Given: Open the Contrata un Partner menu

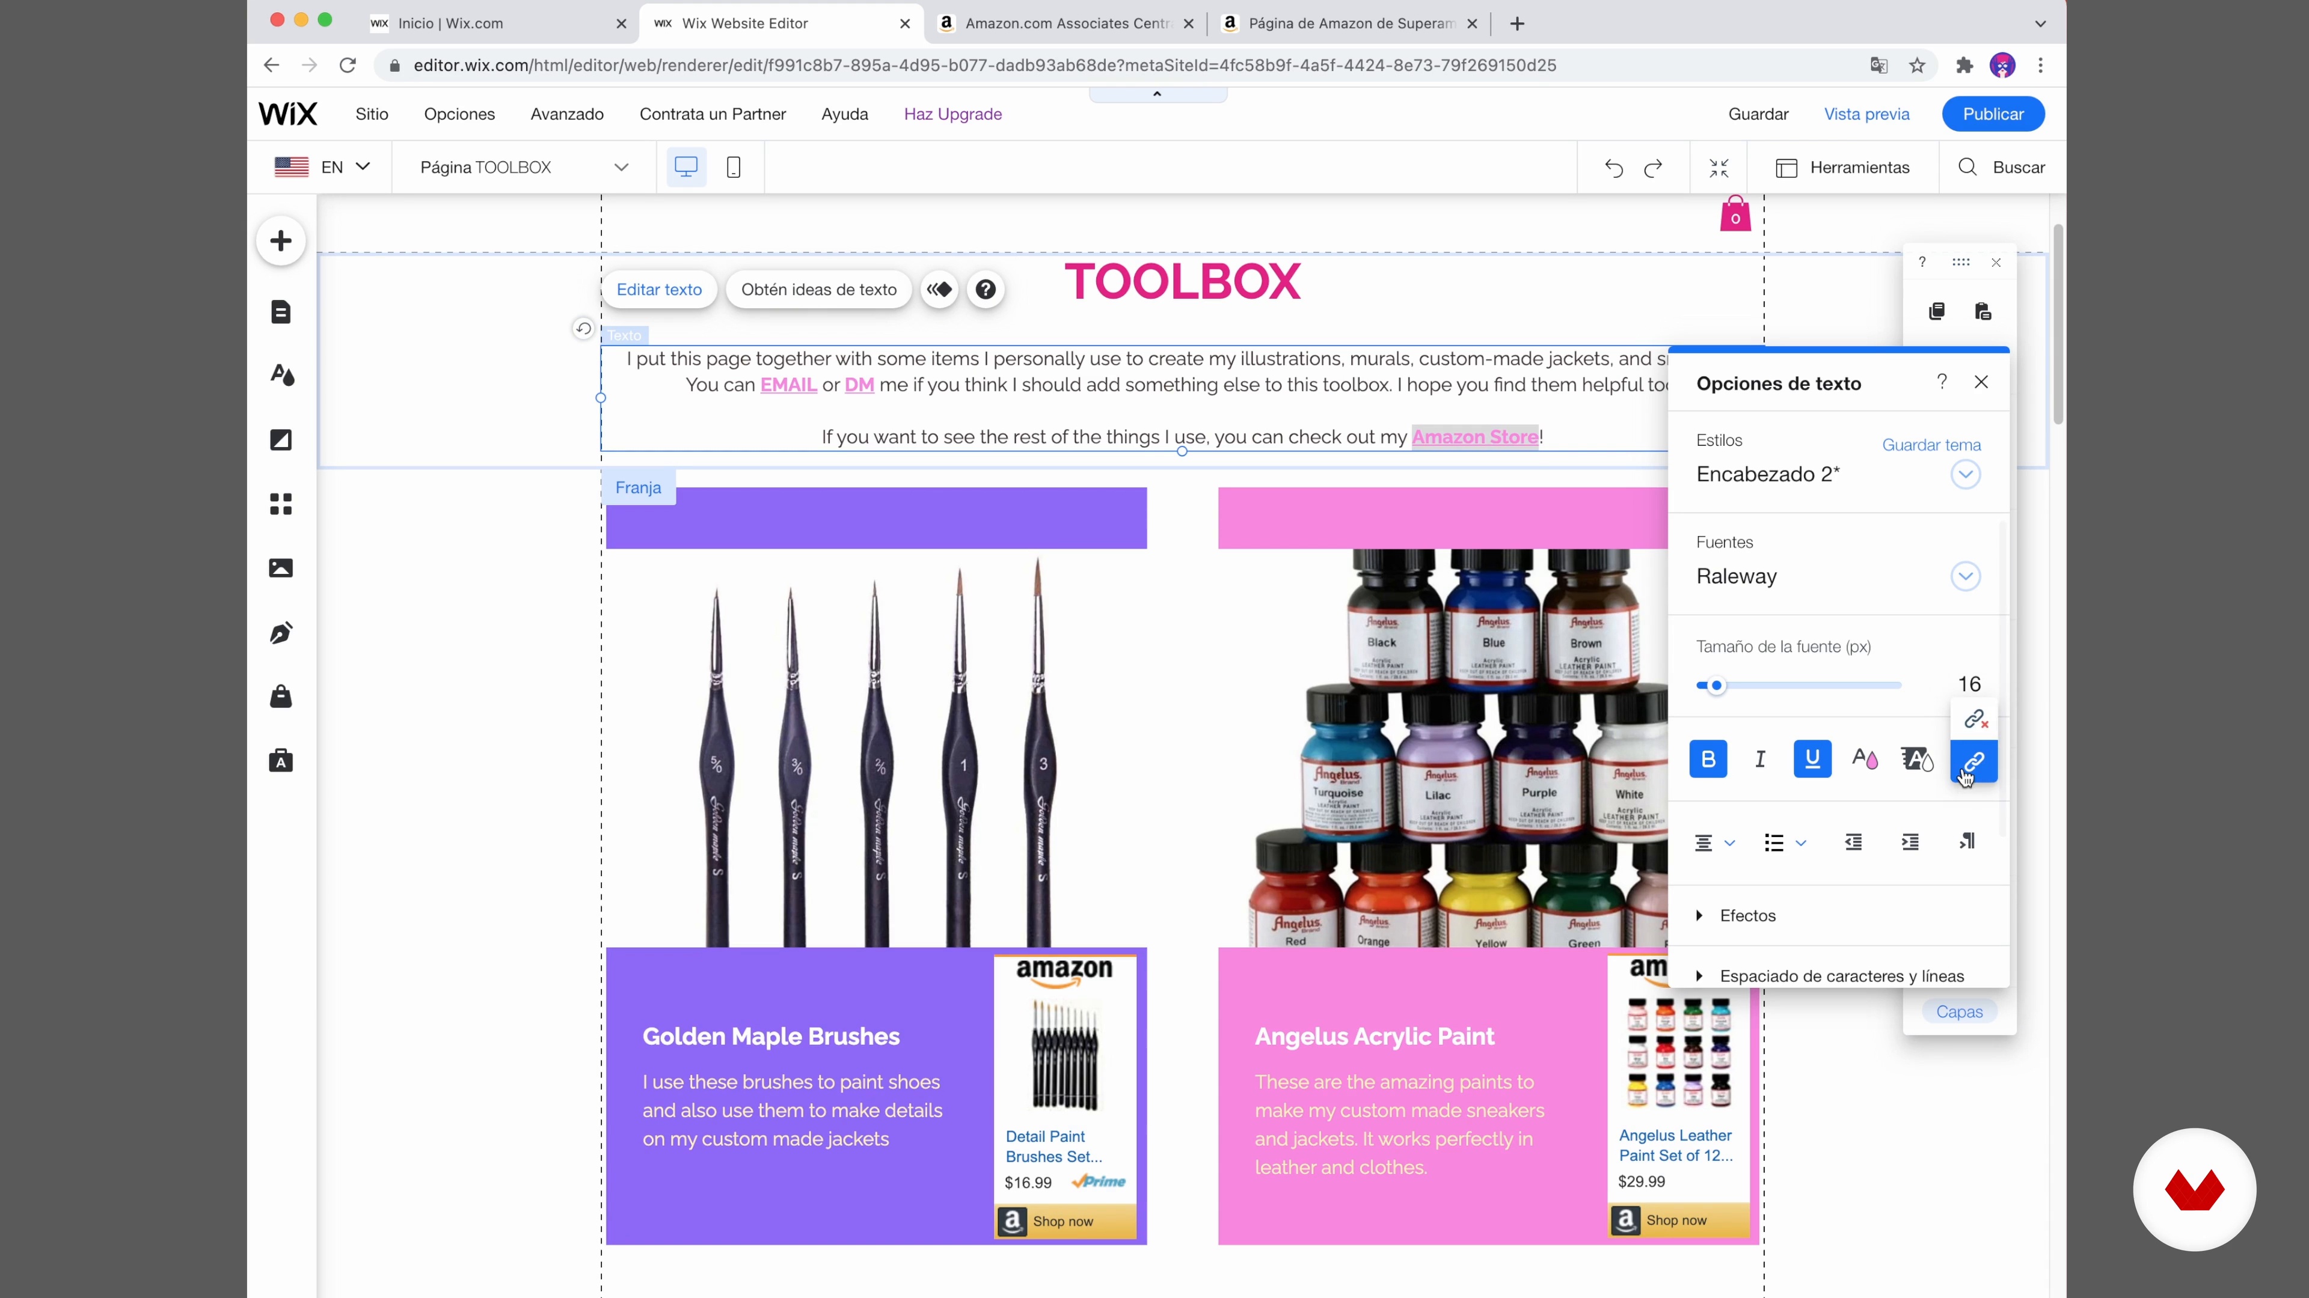Looking at the screenshot, I should pos(713,114).
